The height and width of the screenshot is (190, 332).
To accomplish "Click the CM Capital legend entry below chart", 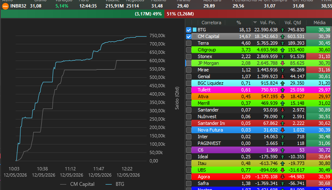I will point(77,184).
